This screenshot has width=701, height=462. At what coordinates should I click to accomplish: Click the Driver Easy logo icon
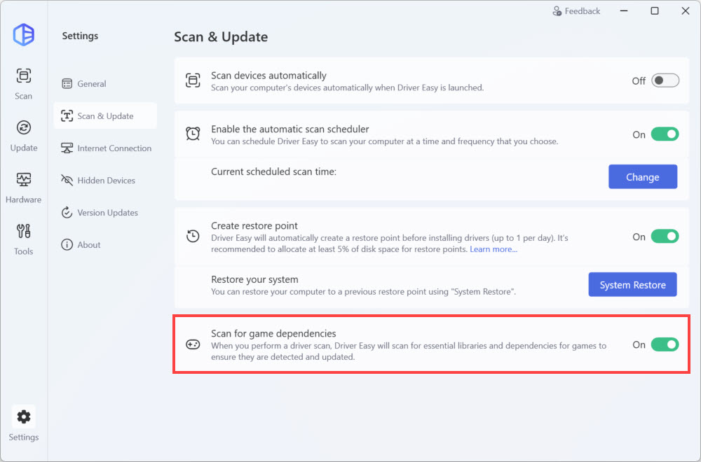point(24,34)
